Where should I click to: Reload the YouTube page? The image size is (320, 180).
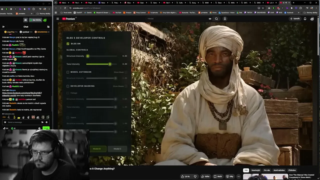65,8
